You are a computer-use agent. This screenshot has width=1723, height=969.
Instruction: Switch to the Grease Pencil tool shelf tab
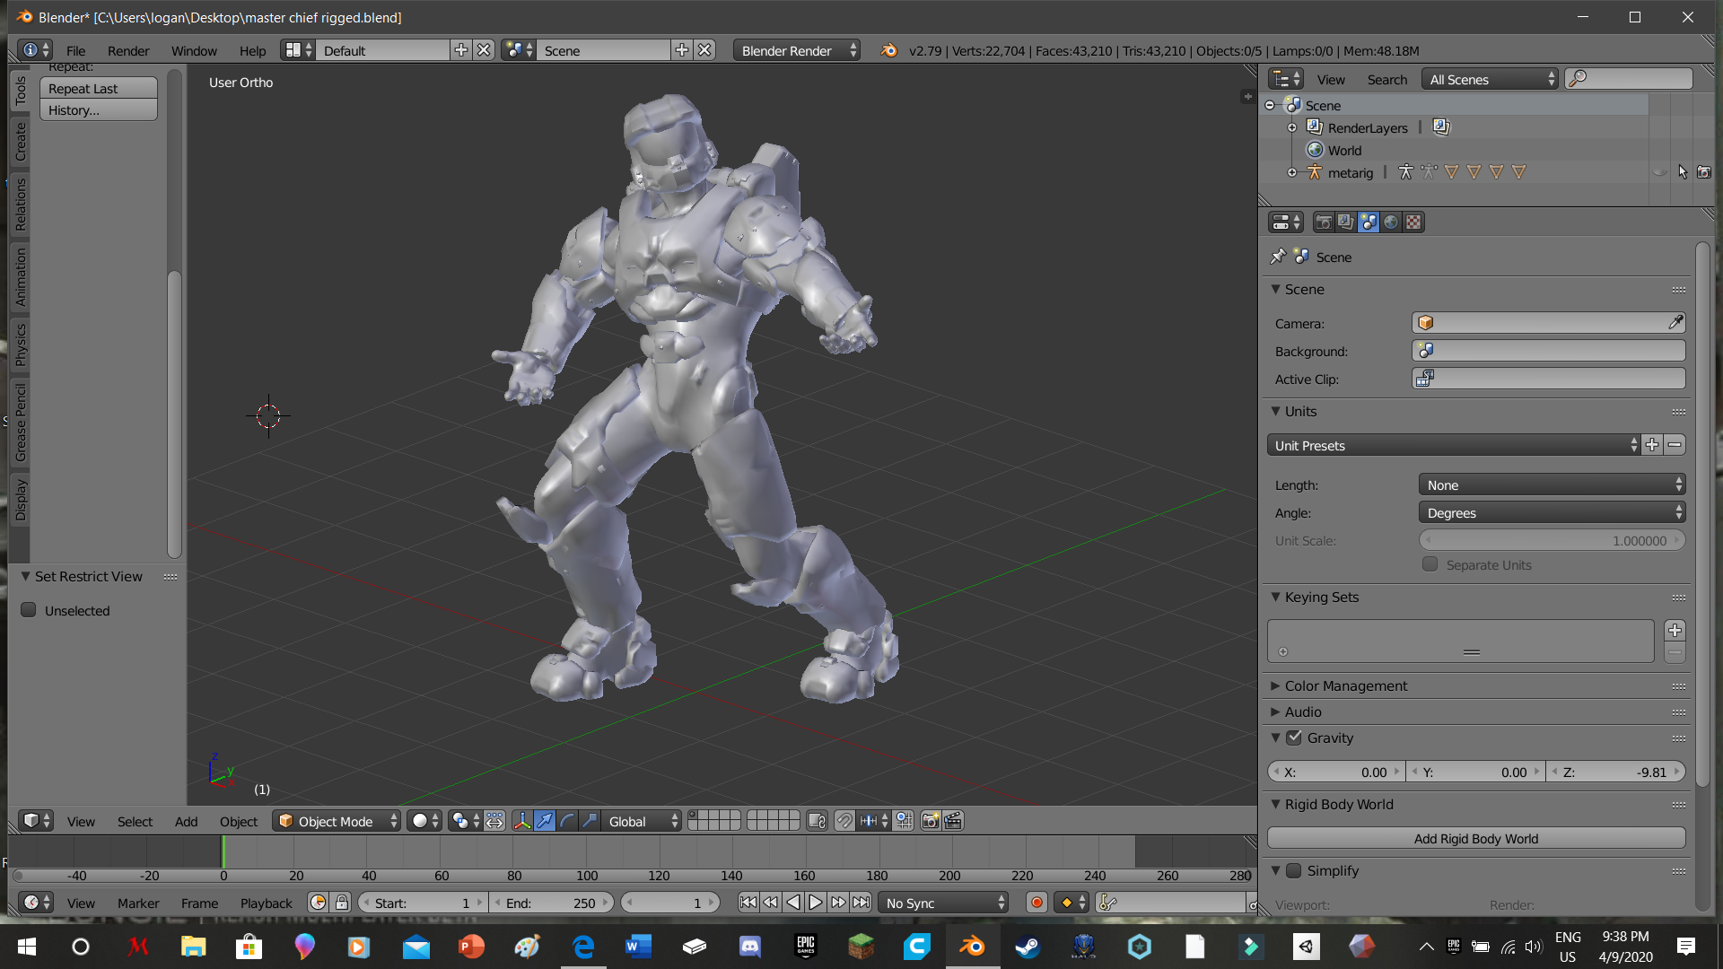(20, 422)
